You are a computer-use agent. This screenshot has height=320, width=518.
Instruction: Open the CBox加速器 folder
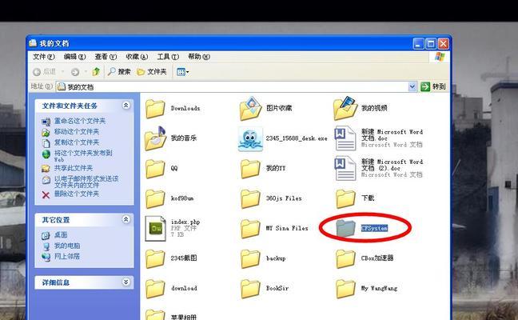pos(345,258)
